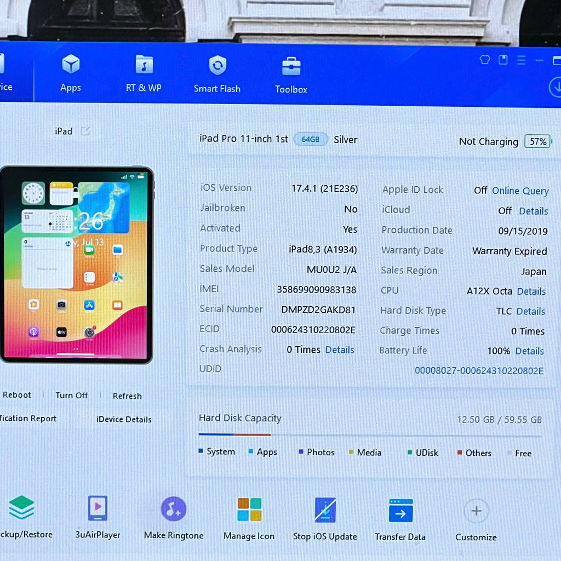
Task: Refresh the device info
Action: [127, 396]
